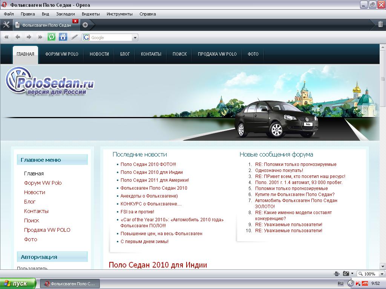Viewport: 386px width, 289px height.
Task: Expand the camera icon dropdown arrow
Action: pos(352,274)
